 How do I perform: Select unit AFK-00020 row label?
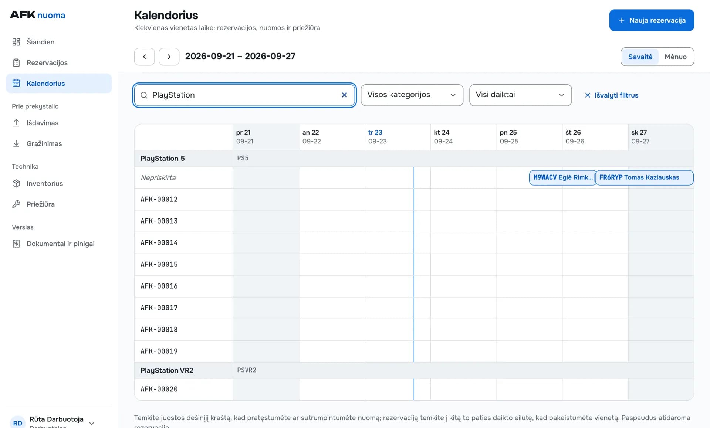[159, 389]
